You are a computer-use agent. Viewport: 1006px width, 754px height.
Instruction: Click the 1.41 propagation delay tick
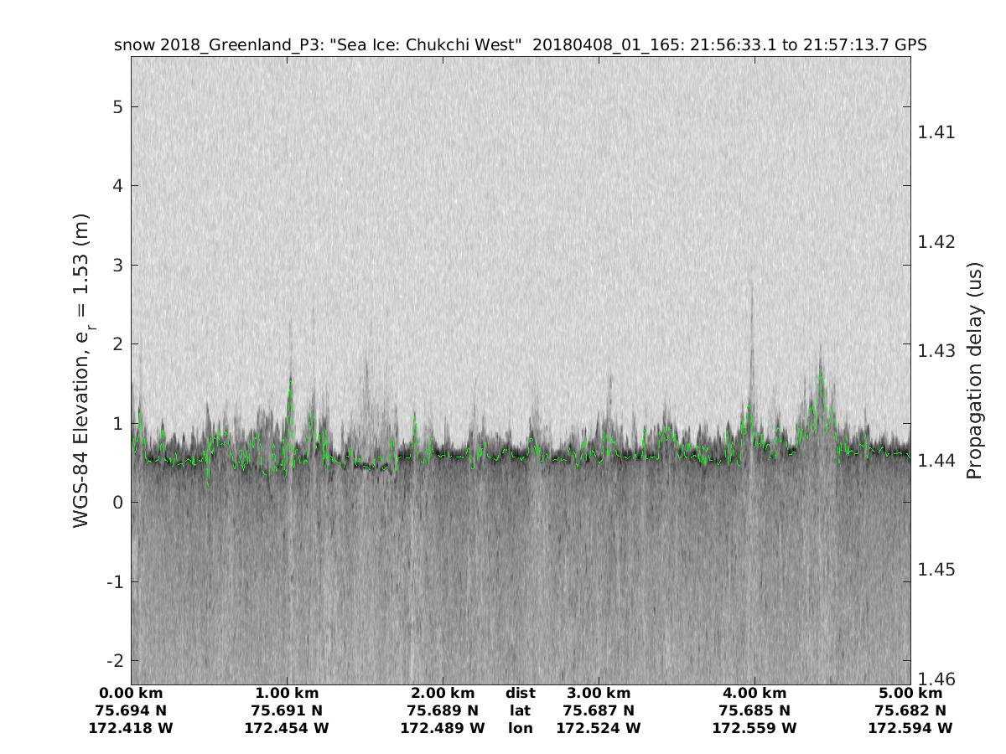pyautogui.click(x=936, y=132)
